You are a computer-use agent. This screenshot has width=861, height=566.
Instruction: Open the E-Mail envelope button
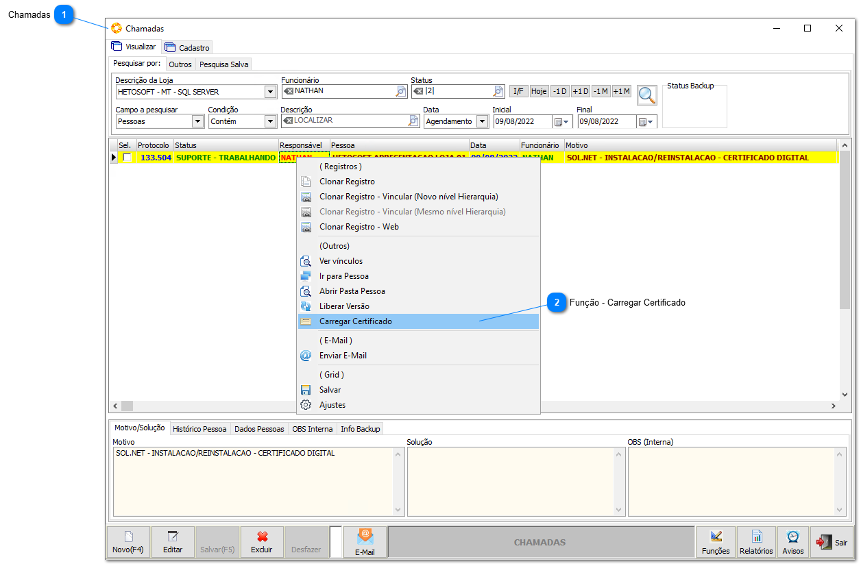point(365,541)
